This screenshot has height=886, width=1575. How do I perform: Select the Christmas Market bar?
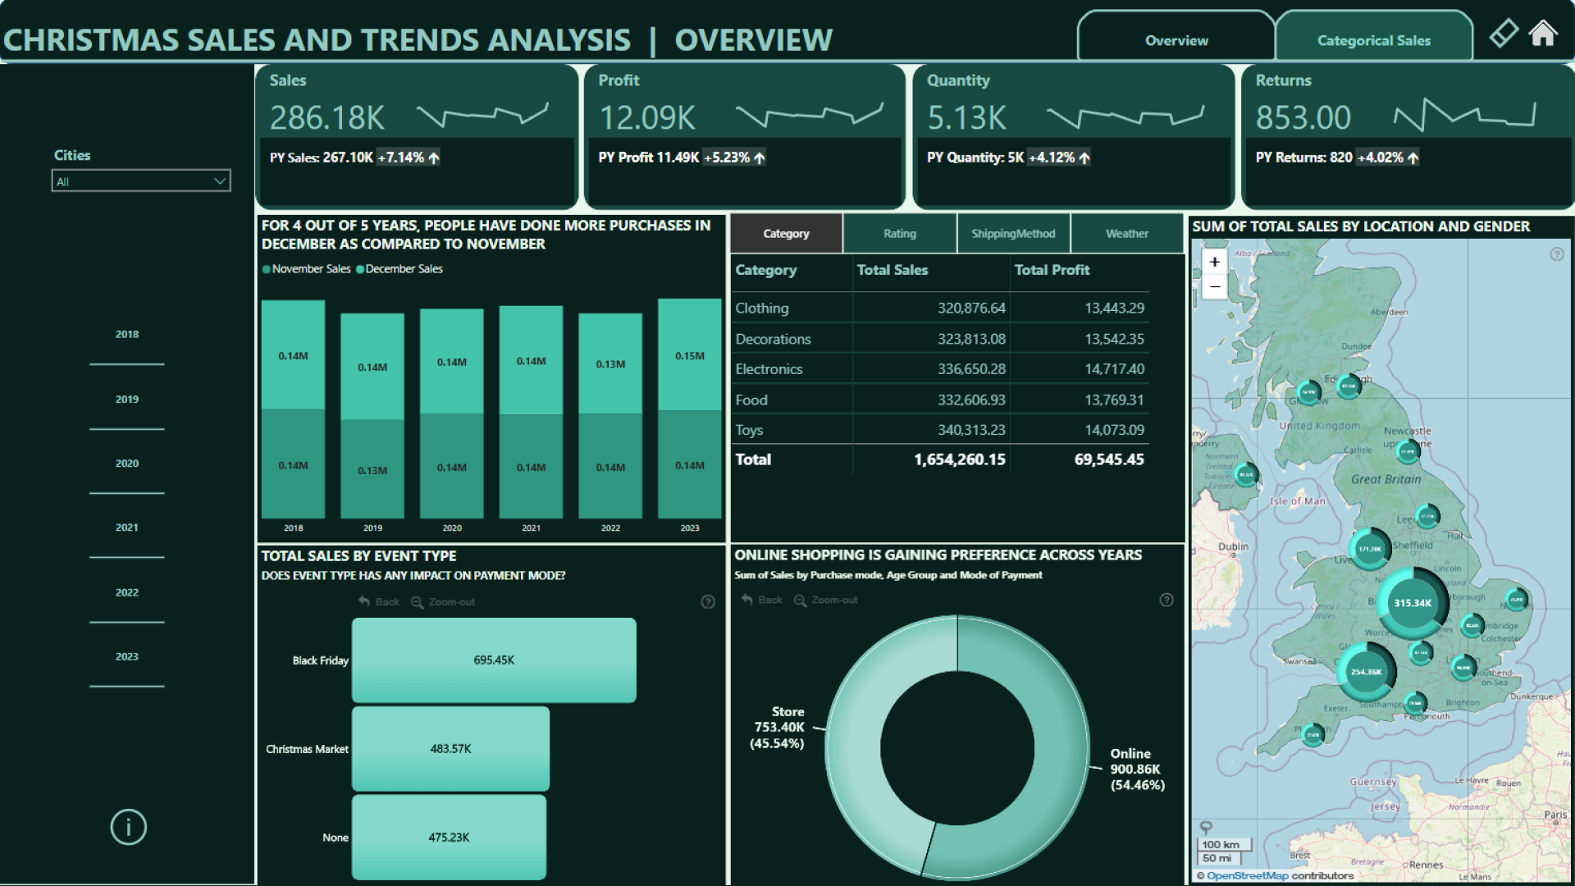(x=450, y=748)
